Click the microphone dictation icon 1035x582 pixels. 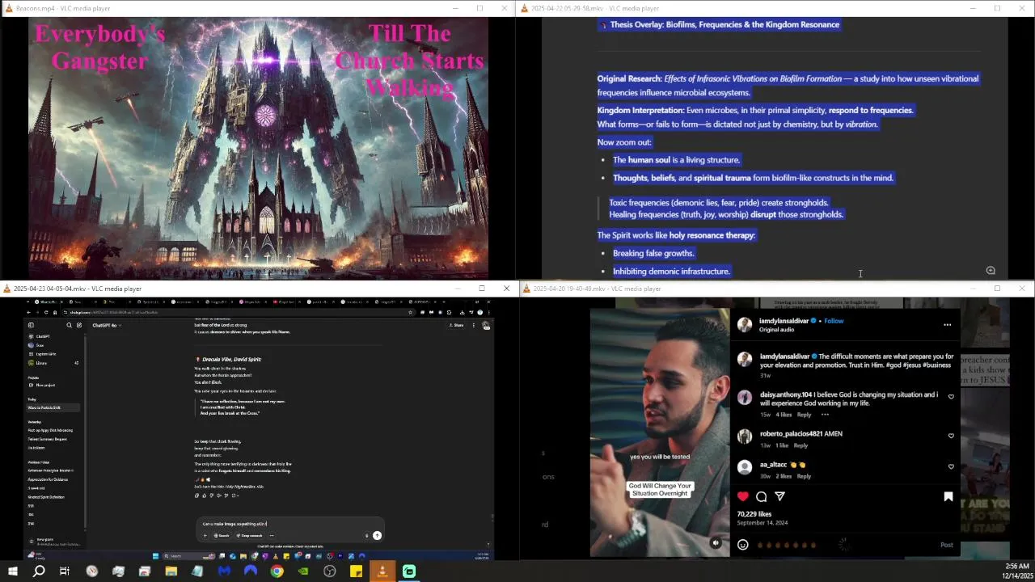[367, 535]
